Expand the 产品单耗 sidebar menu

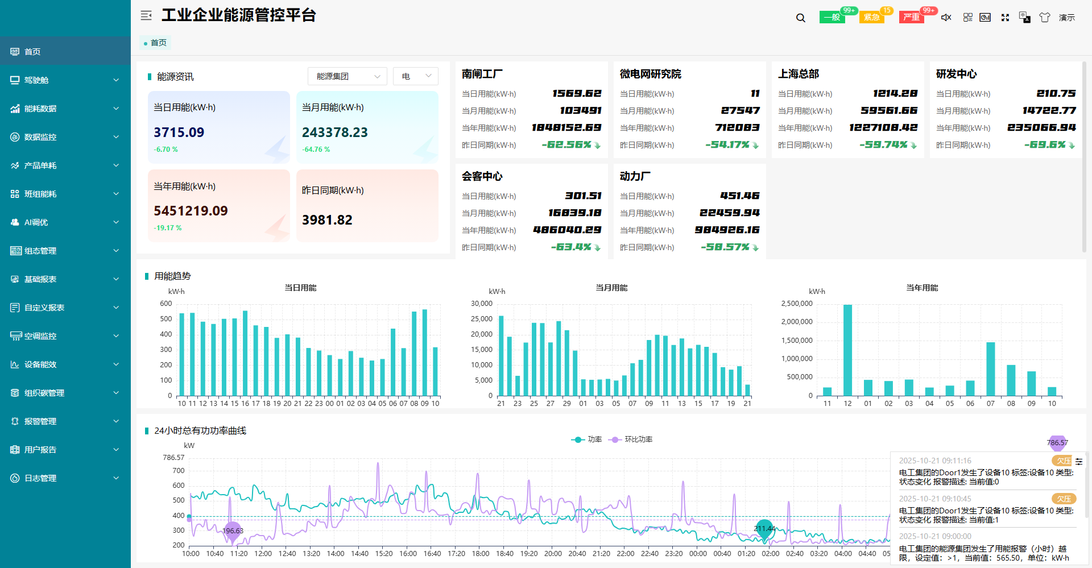coord(65,165)
